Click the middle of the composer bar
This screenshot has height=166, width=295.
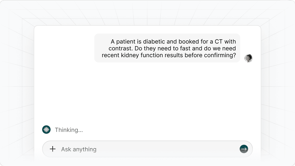pos(147,149)
